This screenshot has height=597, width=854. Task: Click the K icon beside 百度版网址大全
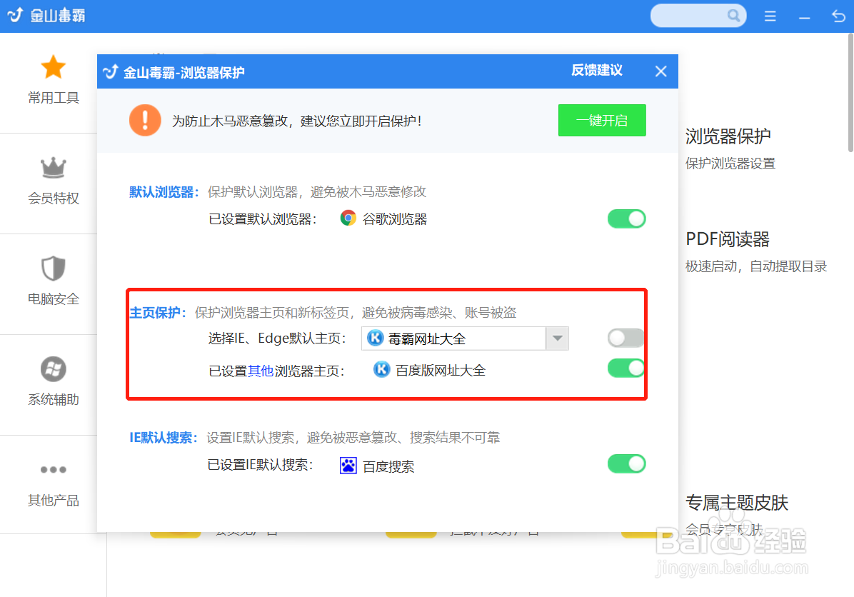tap(382, 370)
